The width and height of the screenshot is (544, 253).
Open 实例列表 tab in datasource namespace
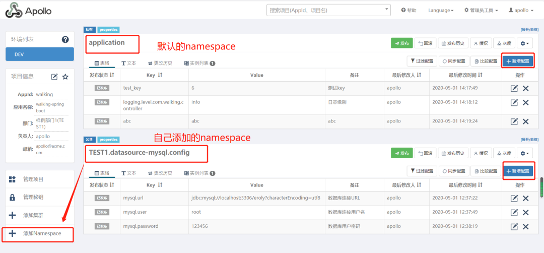199,173
